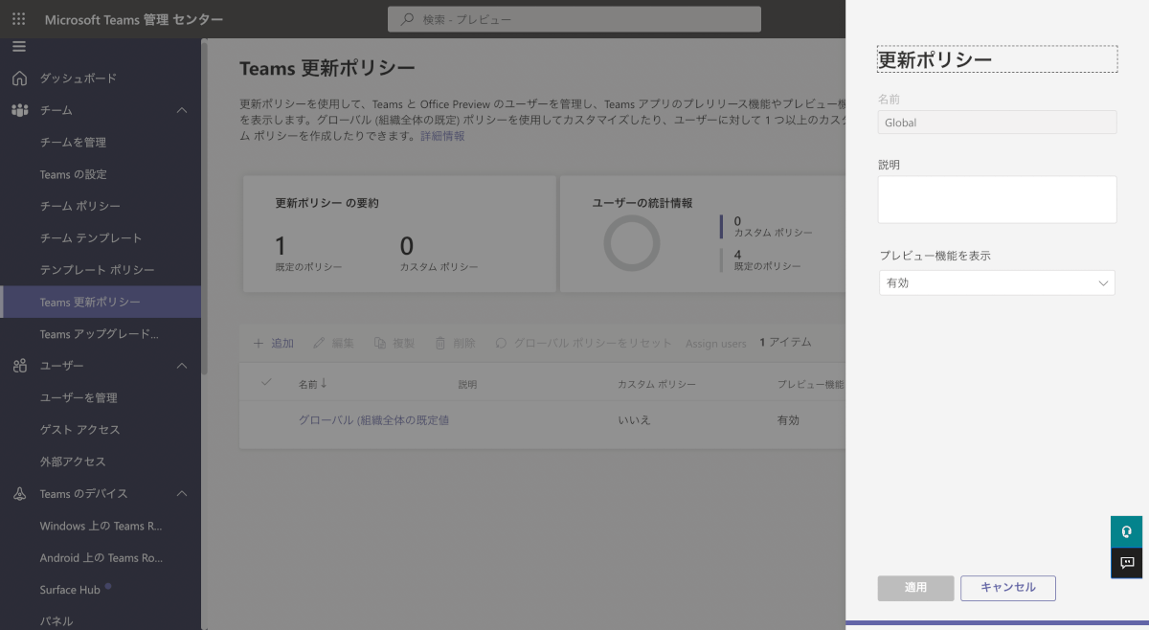1149x630 pixels.
Task: Collapse the ユーザー section chevron
Action: point(182,366)
